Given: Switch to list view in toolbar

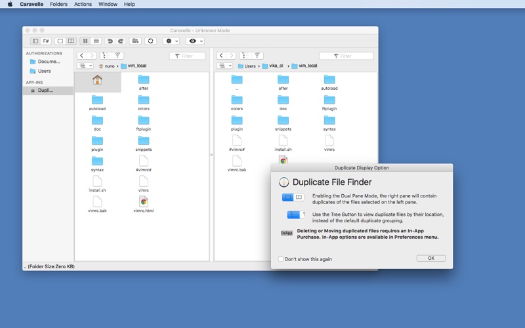Looking at the screenshot, I should (96, 41).
